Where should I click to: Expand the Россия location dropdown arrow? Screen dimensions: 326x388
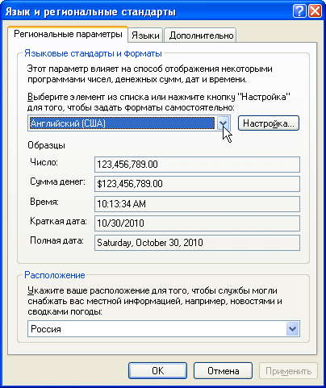click(292, 328)
